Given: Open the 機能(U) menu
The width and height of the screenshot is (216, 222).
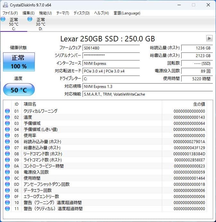Looking at the screenshot, I should 46,13.
